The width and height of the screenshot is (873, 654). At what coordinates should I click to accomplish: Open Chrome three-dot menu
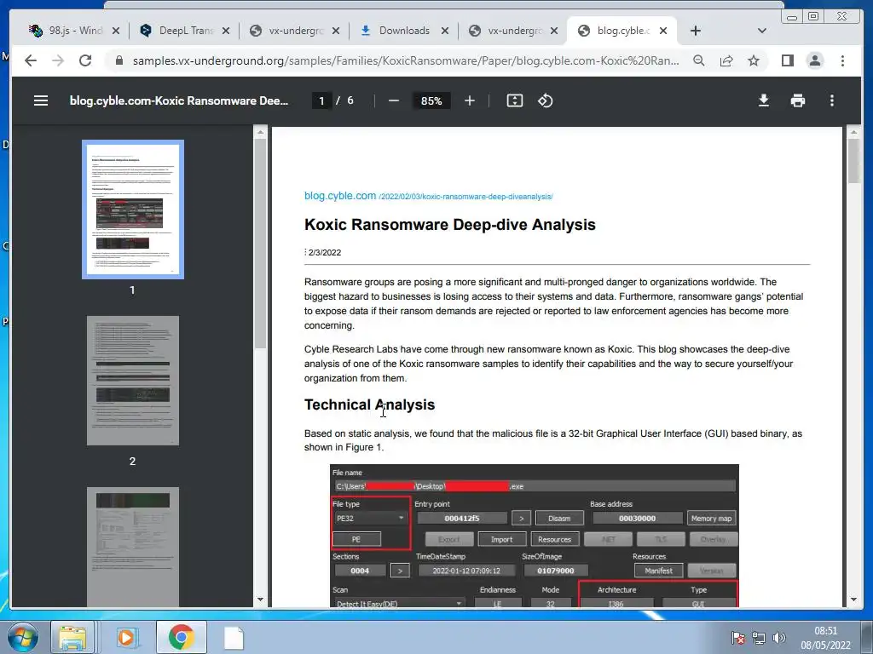pyautogui.click(x=842, y=60)
